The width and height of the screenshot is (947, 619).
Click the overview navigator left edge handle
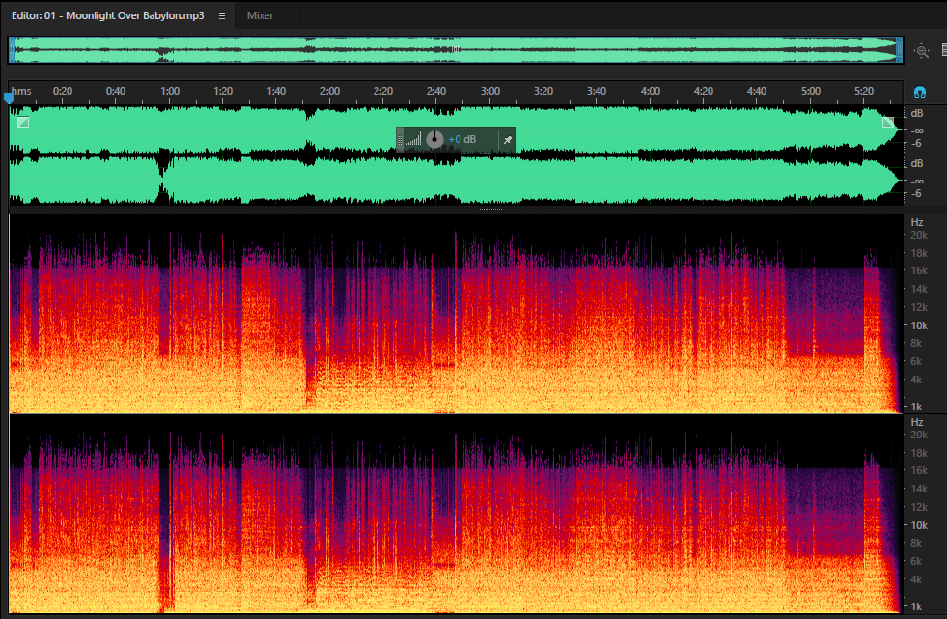[x=12, y=49]
